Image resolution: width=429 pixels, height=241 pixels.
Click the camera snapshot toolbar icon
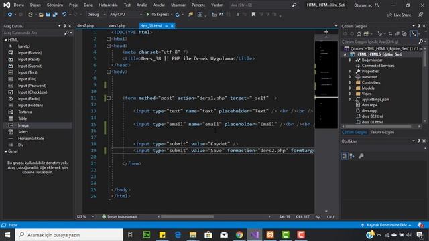pyautogui.click(x=200, y=15)
